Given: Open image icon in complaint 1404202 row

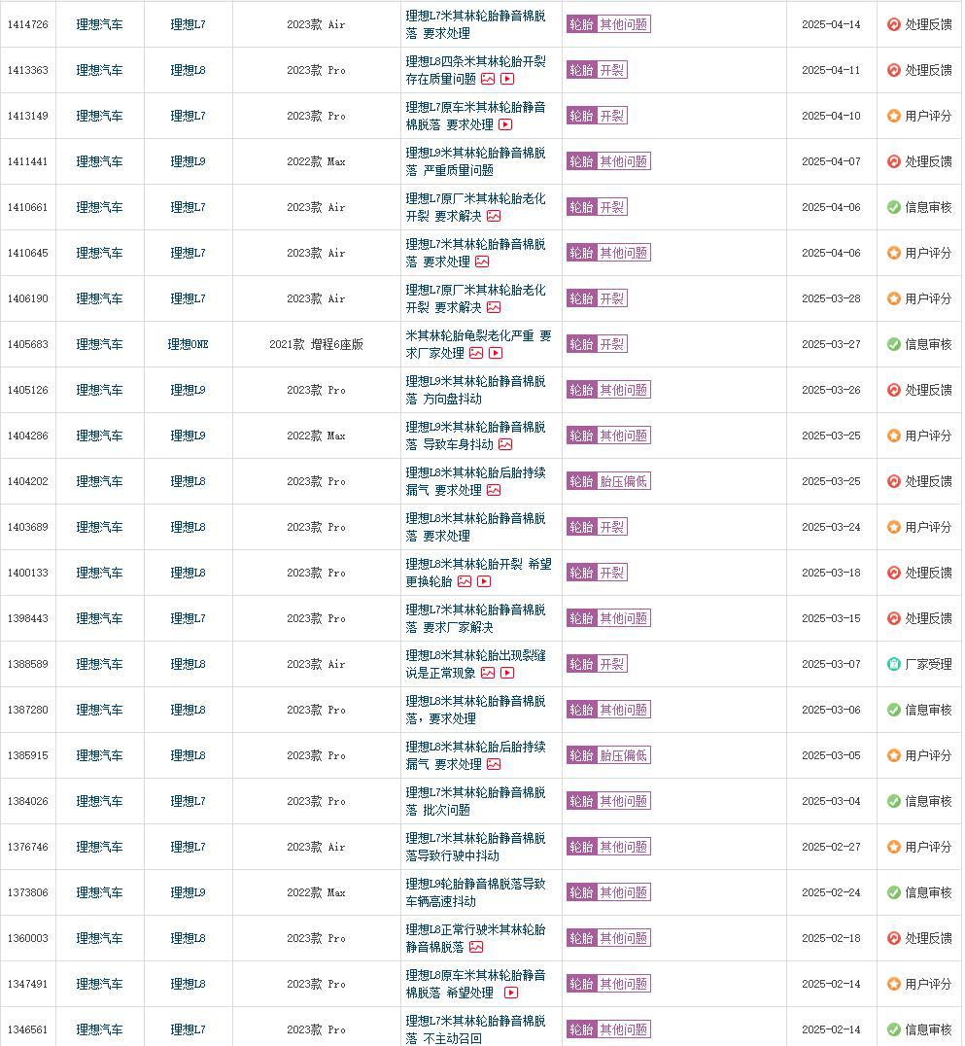Looking at the screenshot, I should pyautogui.click(x=494, y=490).
